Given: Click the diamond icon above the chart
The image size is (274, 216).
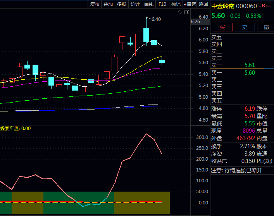Looking at the screenshot, I should pos(179,12).
